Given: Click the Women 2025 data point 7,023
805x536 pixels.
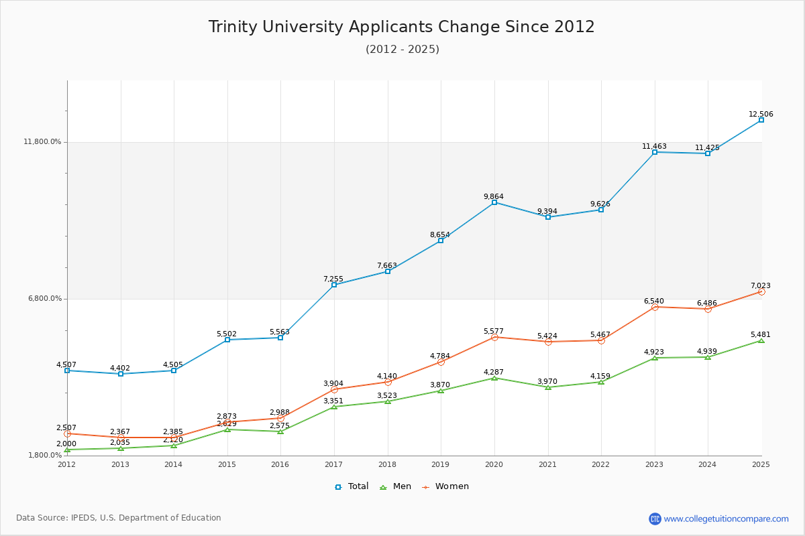Looking at the screenshot, I should [x=761, y=291].
